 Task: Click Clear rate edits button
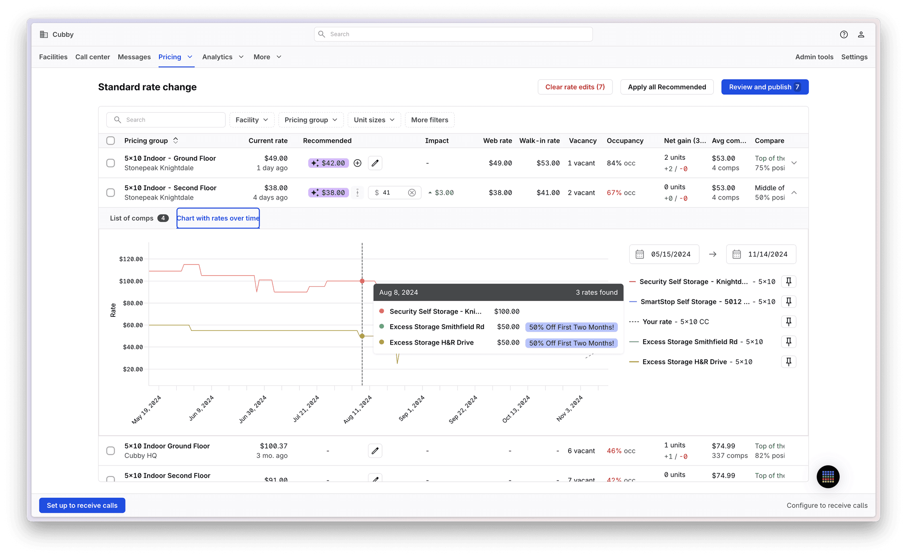coord(575,87)
